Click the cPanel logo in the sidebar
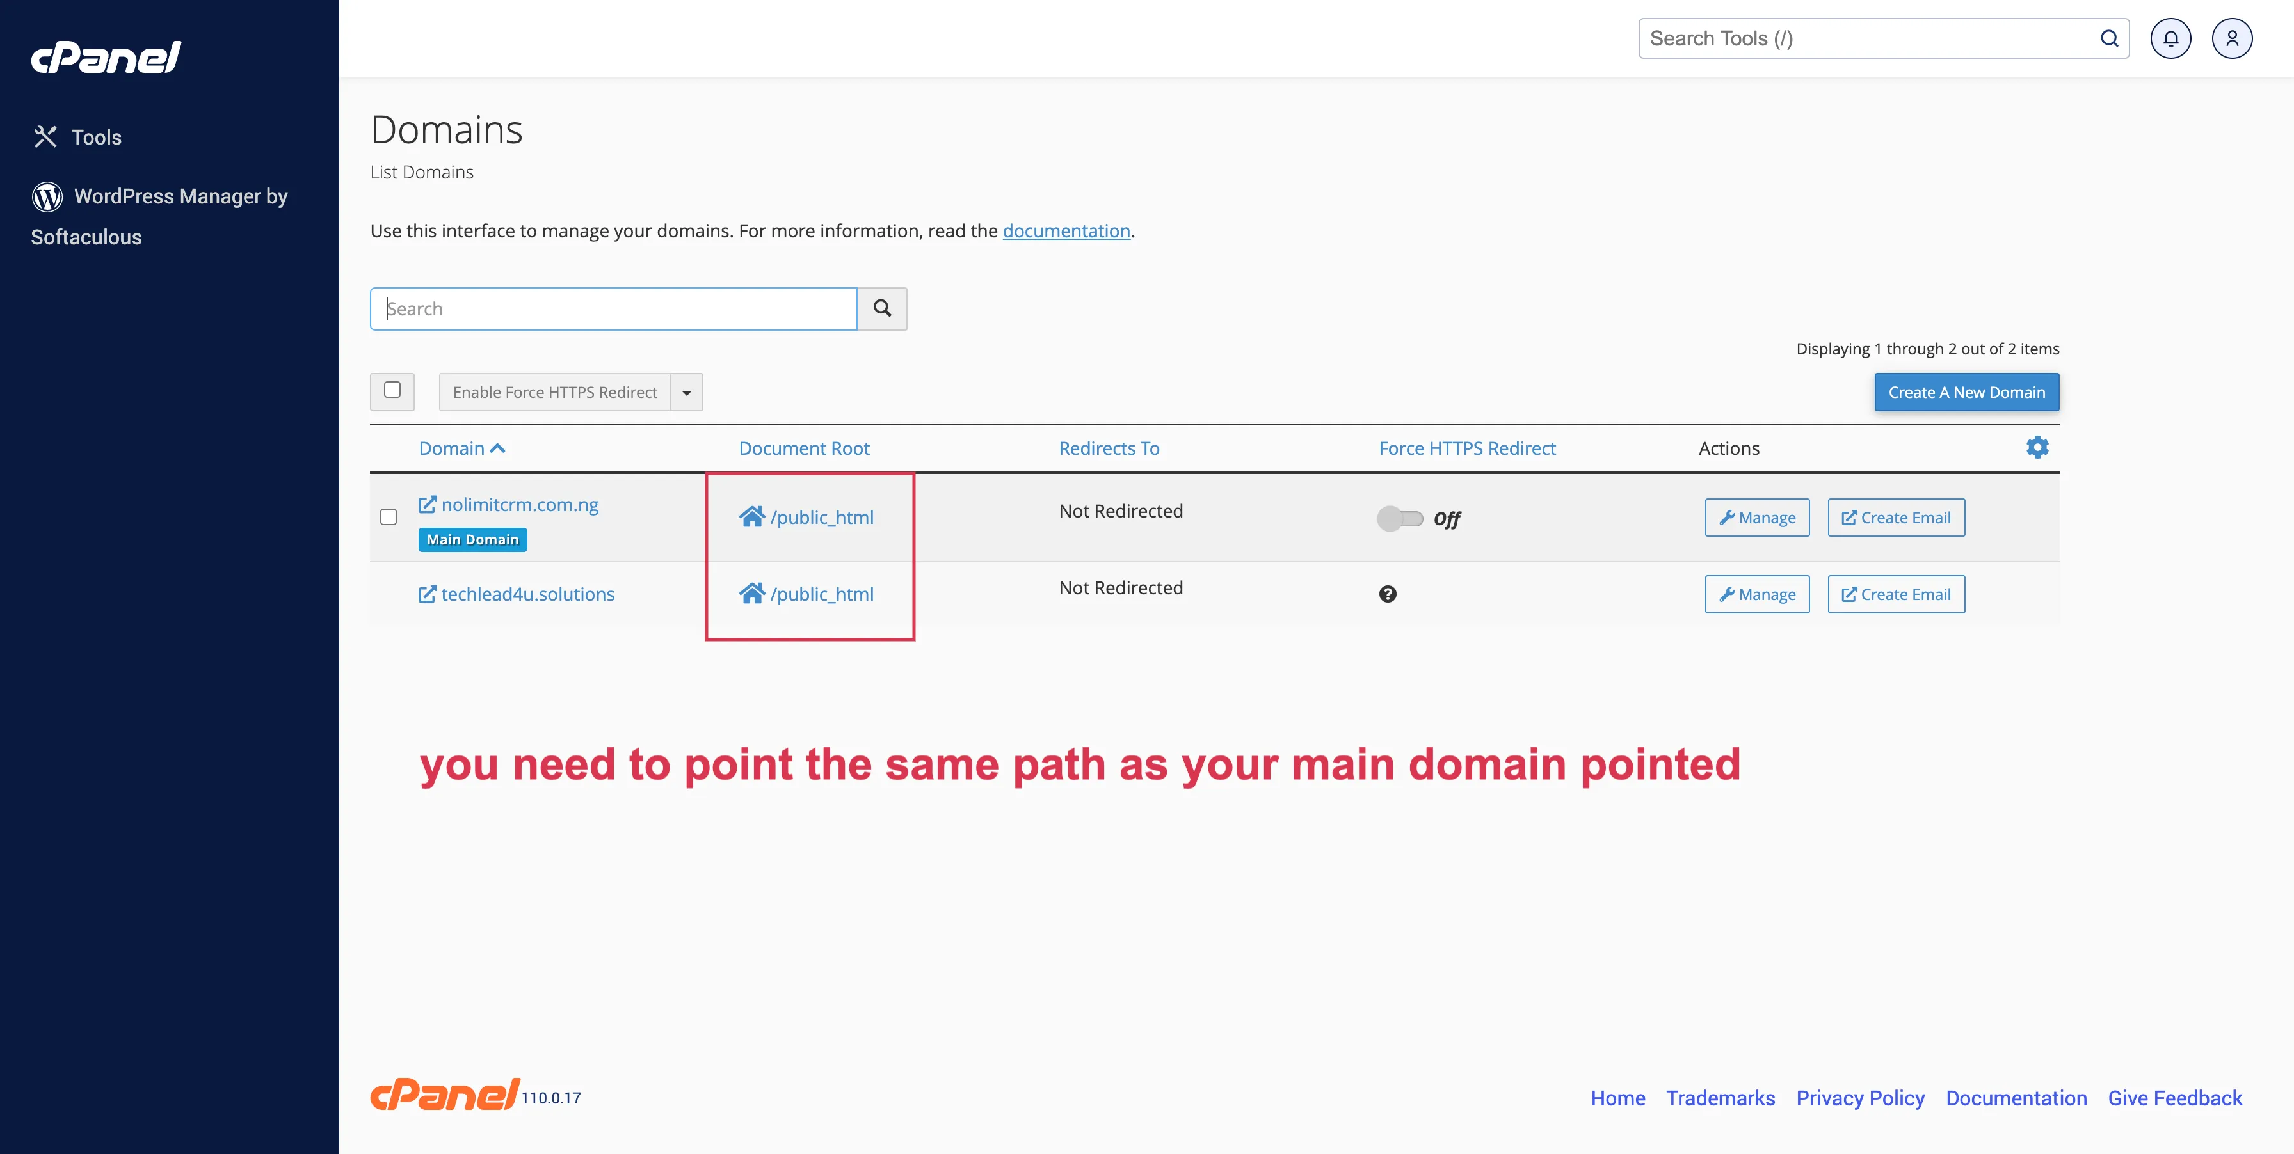The height and width of the screenshot is (1154, 2294). click(x=106, y=56)
